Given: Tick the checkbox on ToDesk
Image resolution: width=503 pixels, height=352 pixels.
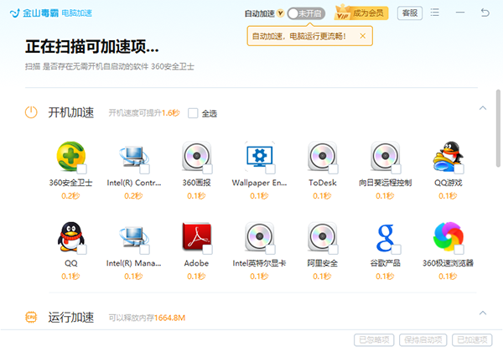Looking at the screenshot, I should (334, 169).
